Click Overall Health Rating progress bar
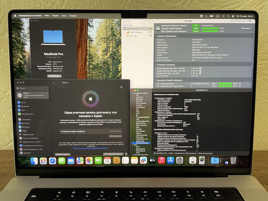Screen dimensions: 268x201 tap(210, 28)
